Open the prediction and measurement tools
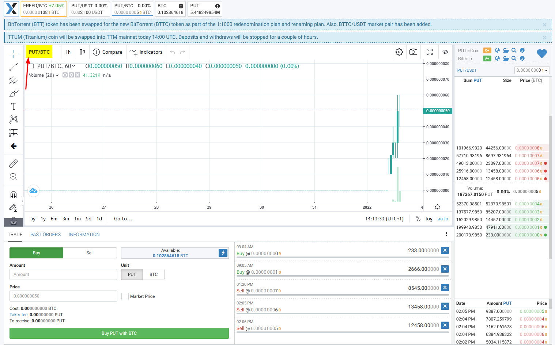555x345 pixels. [14, 133]
